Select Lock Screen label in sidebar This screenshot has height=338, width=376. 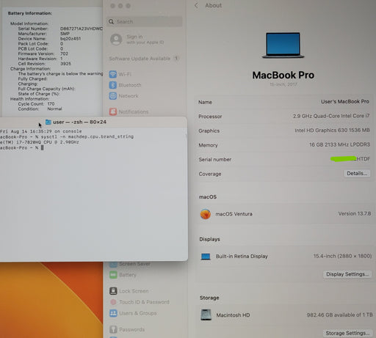134,291
